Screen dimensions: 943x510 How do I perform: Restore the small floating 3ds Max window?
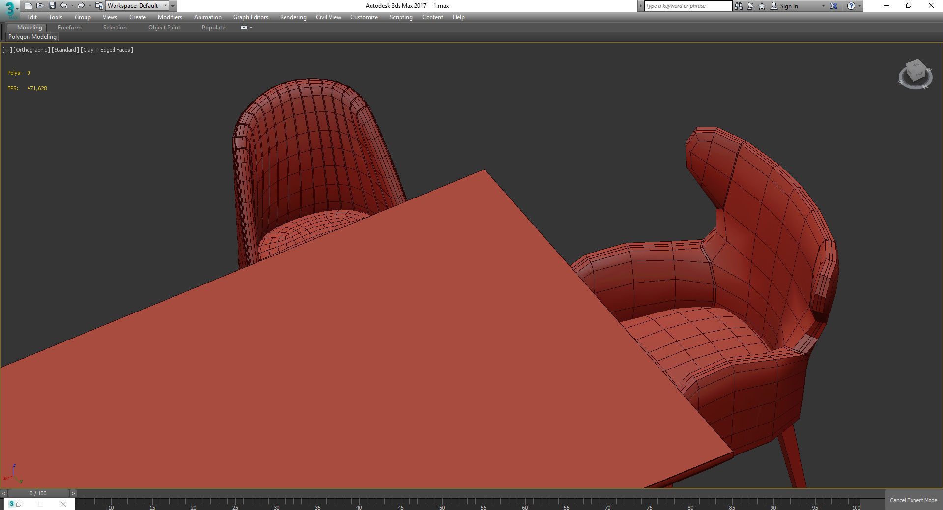tap(19, 504)
